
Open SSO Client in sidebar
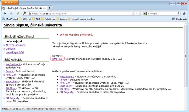12,82
